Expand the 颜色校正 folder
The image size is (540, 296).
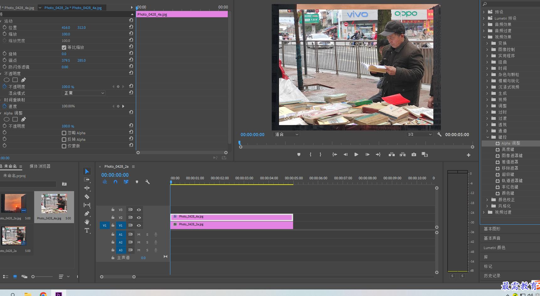click(x=487, y=200)
